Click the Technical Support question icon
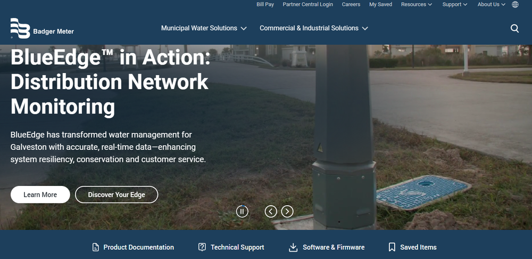 click(x=202, y=247)
